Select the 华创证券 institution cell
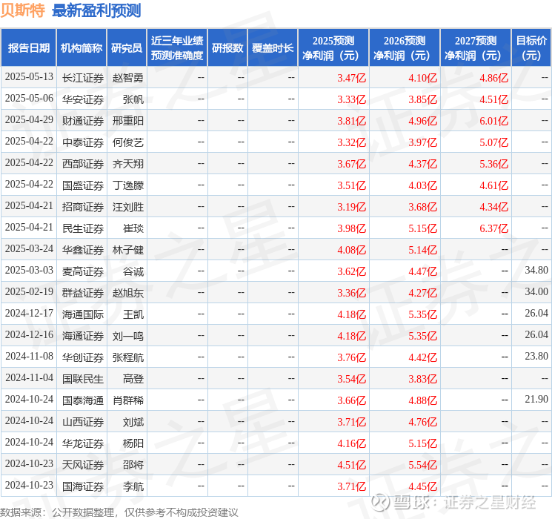Screen dimensions: 552x519 pos(83,357)
